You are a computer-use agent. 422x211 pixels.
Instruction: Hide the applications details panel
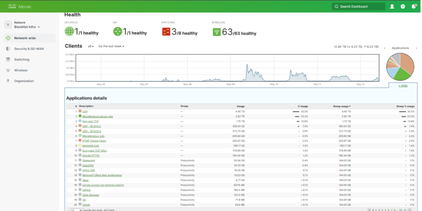coord(403,85)
